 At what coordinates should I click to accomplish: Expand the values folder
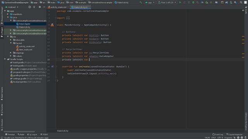click(11, 56)
